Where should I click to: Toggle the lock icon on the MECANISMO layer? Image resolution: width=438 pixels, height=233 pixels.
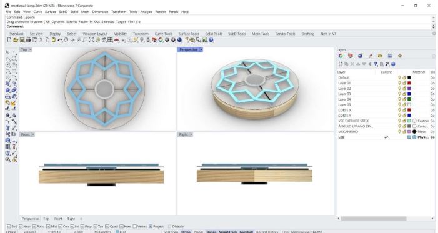[404, 132]
